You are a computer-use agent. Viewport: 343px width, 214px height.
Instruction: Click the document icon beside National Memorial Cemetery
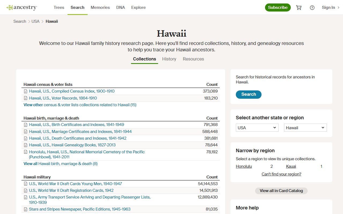click(x=26, y=152)
